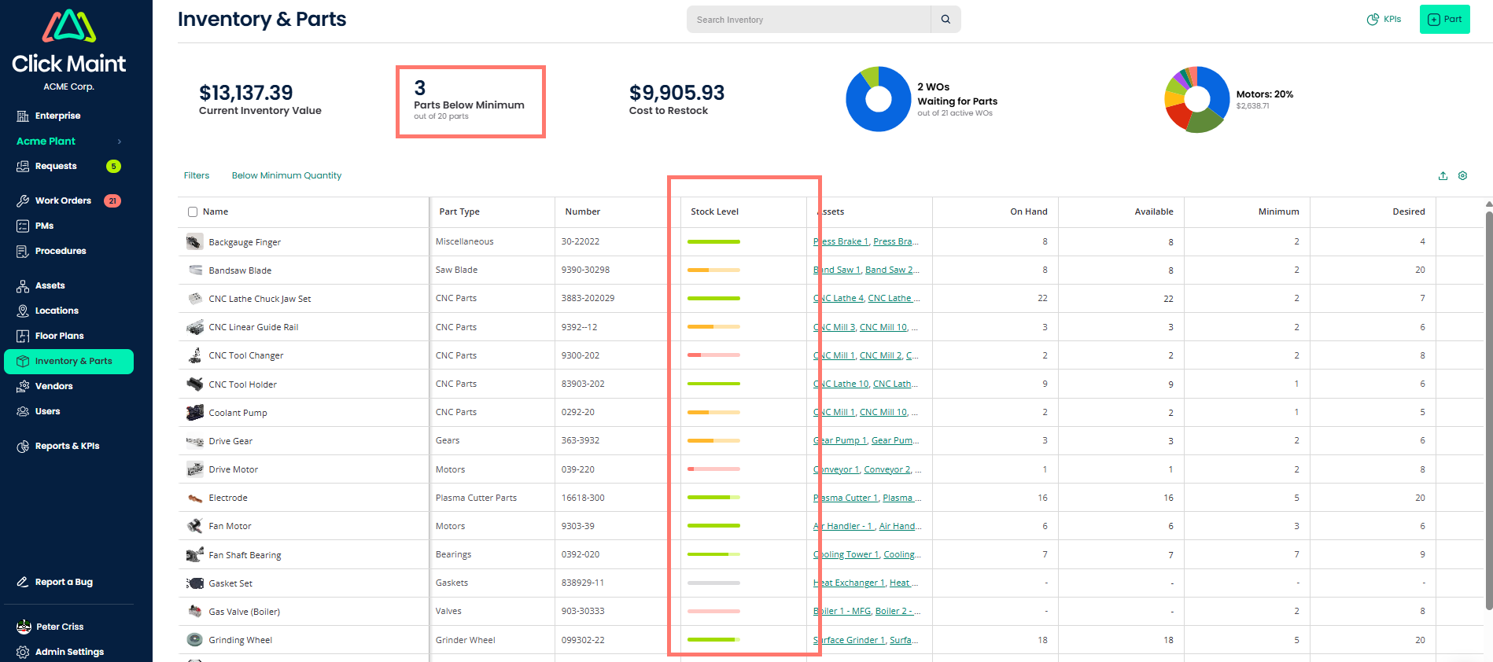The width and height of the screenshot is (1493, 662).
Task: Go to Floor Plans in sidebar
Action: 59,336
